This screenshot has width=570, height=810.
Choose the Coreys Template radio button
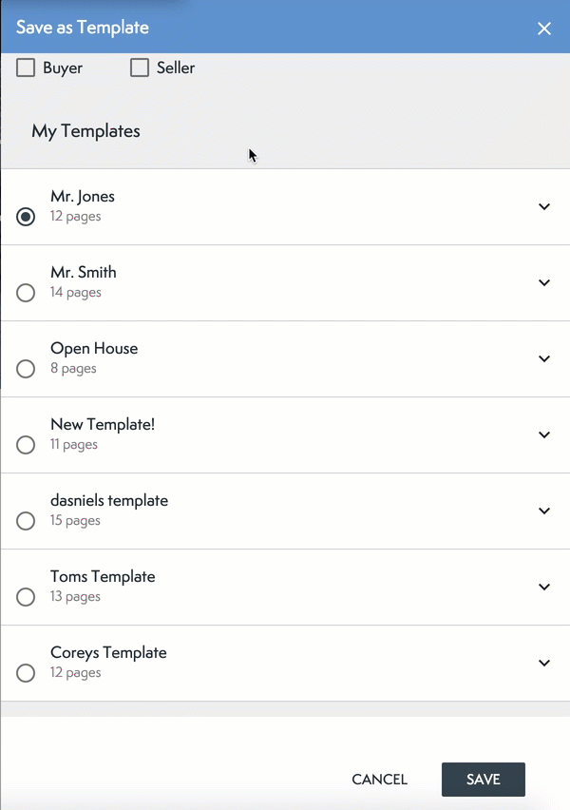point(27,673)
